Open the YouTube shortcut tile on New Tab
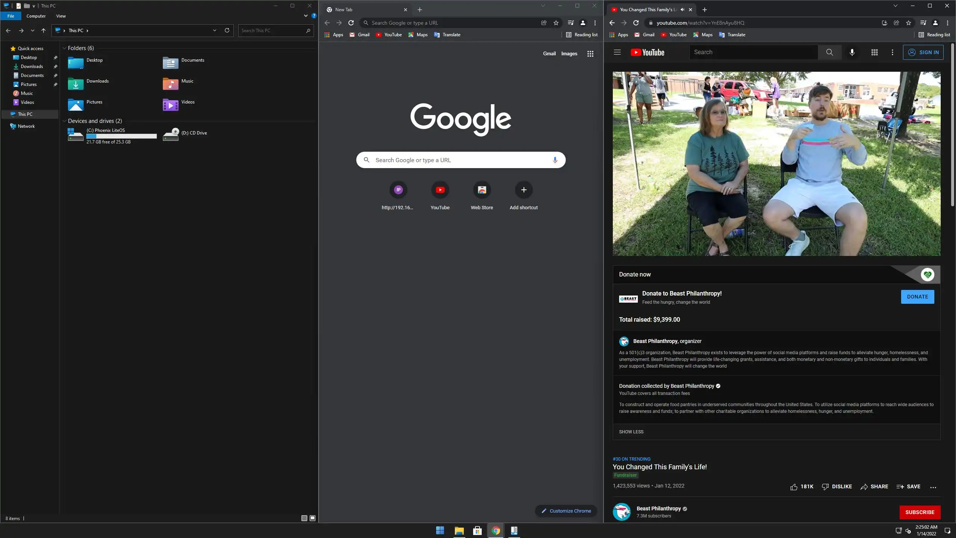This screenshot has height=538, width=956. point(440,190)
